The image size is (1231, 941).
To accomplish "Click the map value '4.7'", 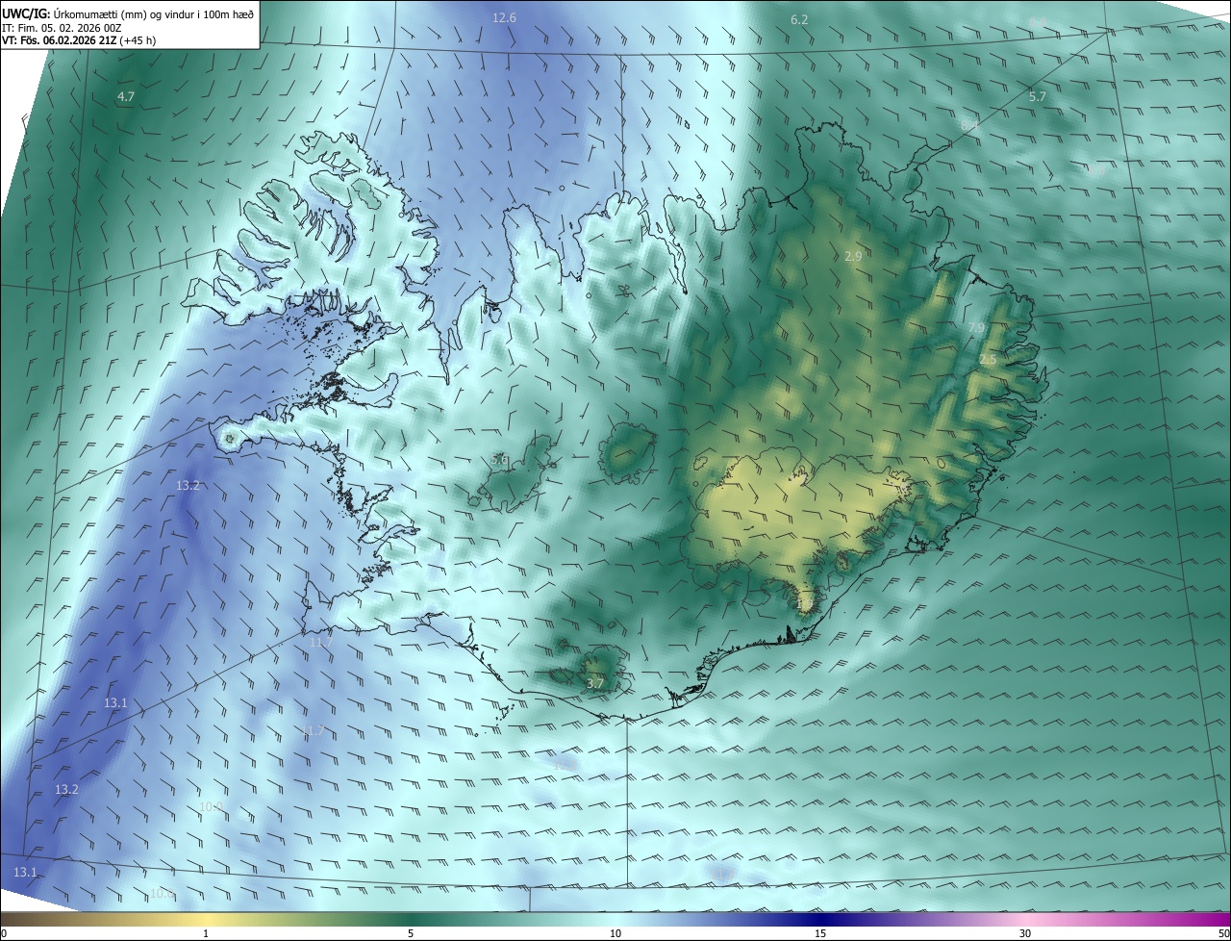I will point(126,97).
